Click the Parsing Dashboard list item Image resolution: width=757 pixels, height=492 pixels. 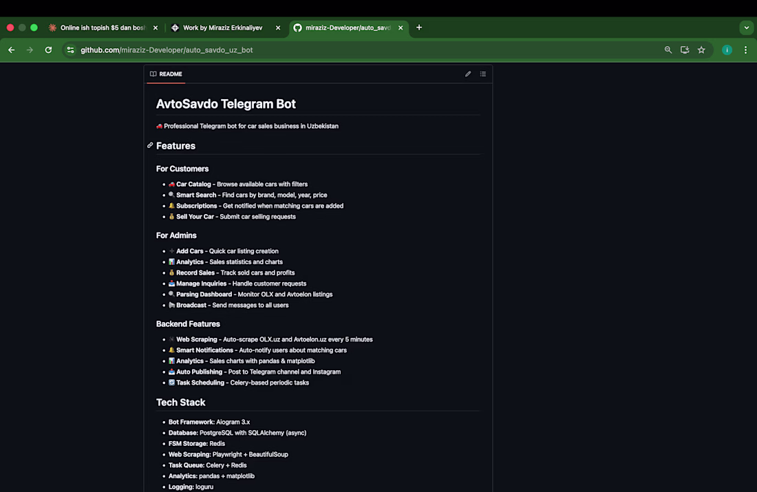click(250, 294)
